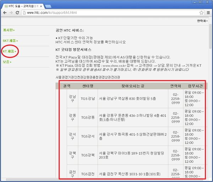Open a new browser tab

[x=48, y=6]
